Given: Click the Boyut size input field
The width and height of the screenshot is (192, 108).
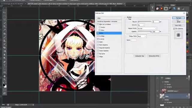Looking at the screenshot, I should click(156, 22).
